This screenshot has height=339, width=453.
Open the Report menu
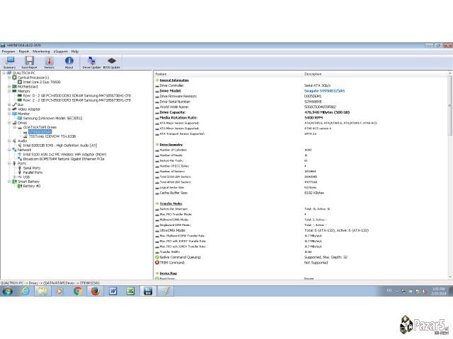[24, 52]
